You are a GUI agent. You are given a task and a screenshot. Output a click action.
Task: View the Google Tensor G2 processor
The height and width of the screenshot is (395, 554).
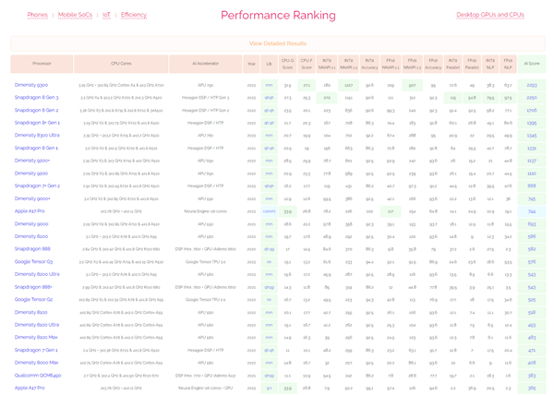33,299
